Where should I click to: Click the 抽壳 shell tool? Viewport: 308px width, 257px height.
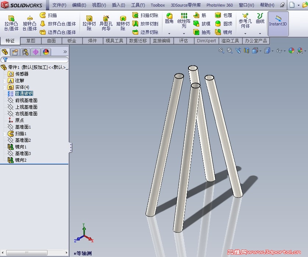coord(202,32)
